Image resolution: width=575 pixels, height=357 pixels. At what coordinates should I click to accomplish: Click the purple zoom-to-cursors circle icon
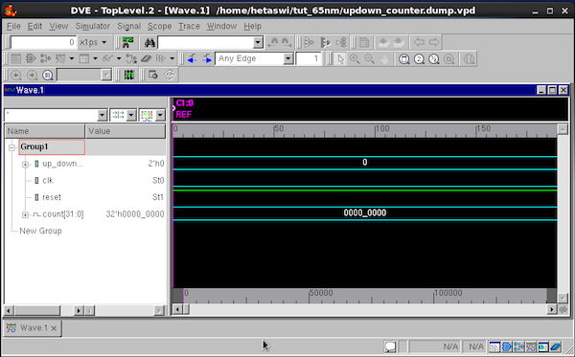click(47, 75)
